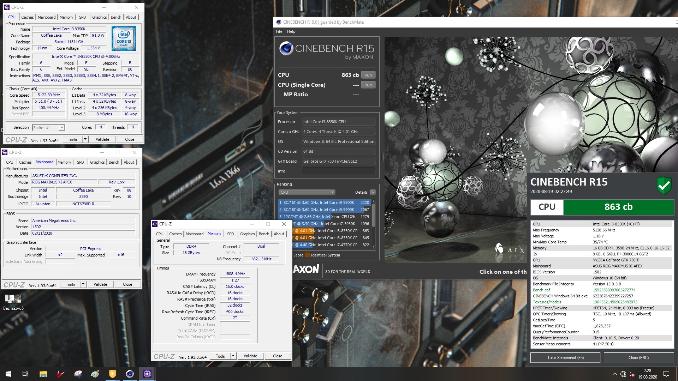Click the Details arrow button in Ranking
This screenshot has width=678, height=381.
click(373, 192)
